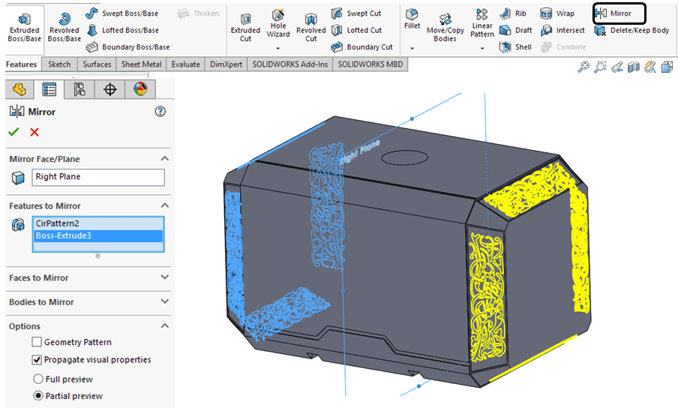678x408 pixels.
Task: Select Boss-Extrude3 in Features to Mirror
Action: [98, 235]
